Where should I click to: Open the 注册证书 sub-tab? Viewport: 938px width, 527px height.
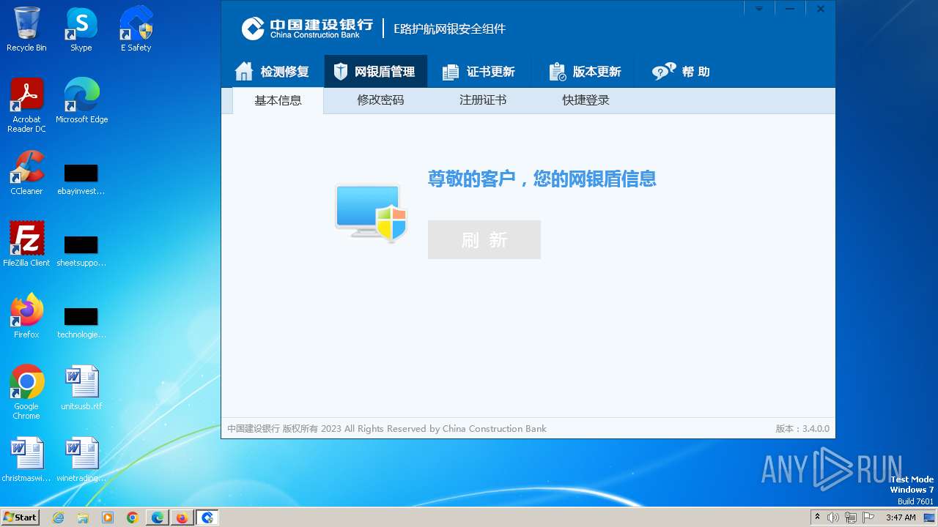point(483,100)
